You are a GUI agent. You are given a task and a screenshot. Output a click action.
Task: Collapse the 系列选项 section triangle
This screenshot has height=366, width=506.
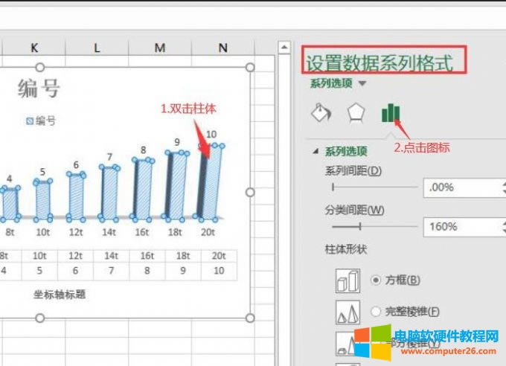[x=316, y=151]
